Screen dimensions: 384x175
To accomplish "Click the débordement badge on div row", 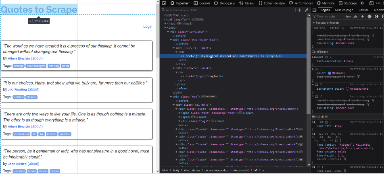I will click(209, 97).
